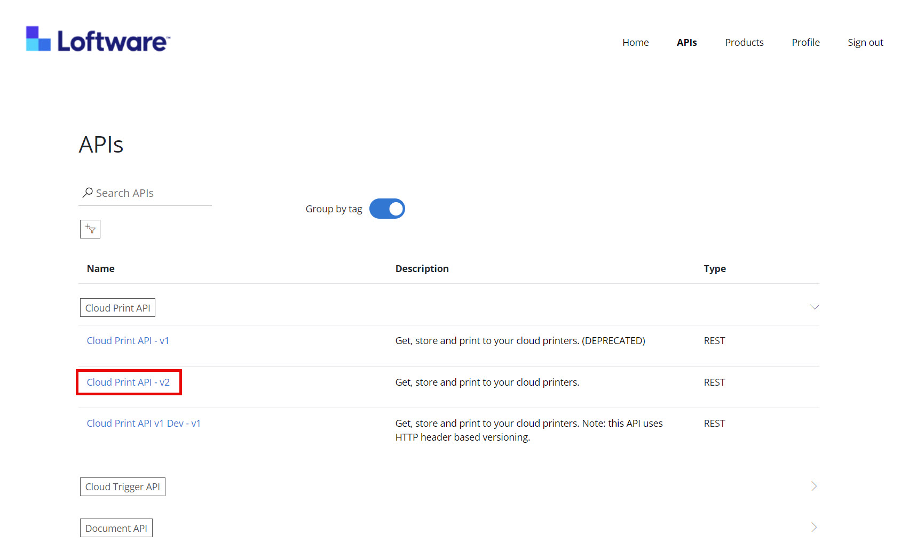
Task: Click Sign out in navigation
Action: pyautogui.click(x=865, y=42)
